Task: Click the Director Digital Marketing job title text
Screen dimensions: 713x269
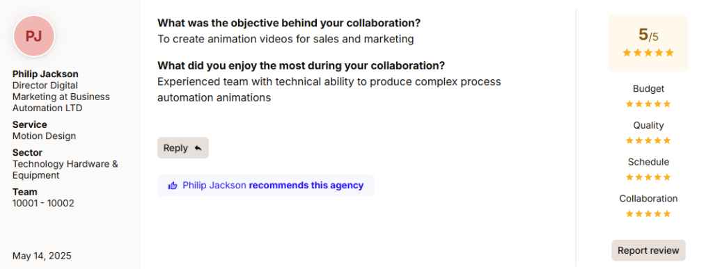Action: [x=61, y=97]
